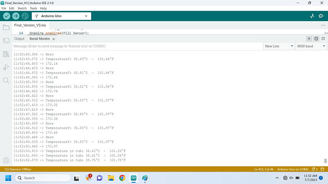Click the last line reading 101.75°F

tap(69, 160)
